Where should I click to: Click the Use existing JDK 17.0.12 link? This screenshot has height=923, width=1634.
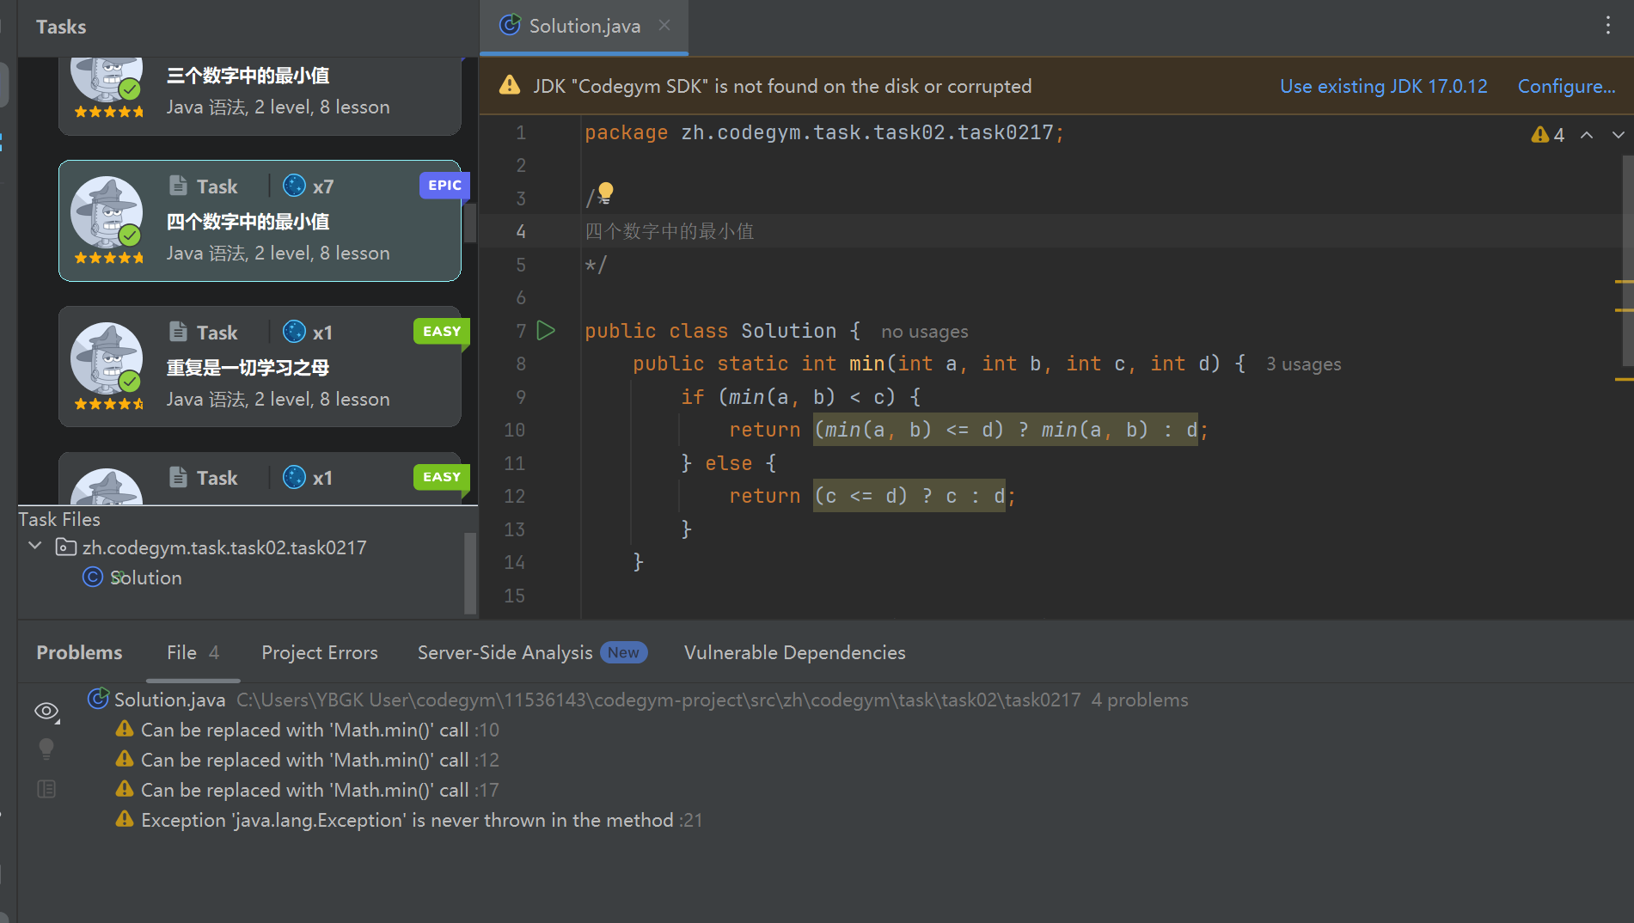(1383, 86)
